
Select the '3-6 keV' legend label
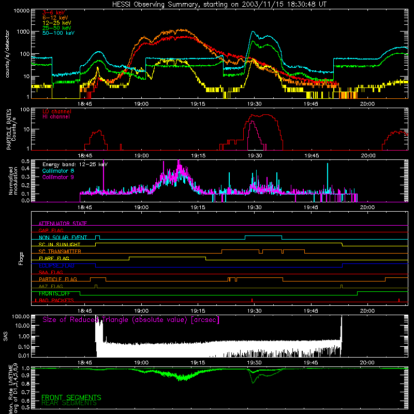point(54,12)
